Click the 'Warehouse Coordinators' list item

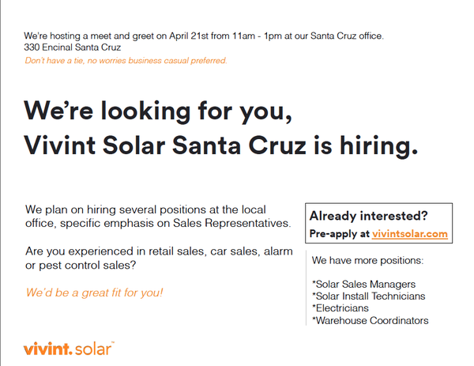point(371,321)
